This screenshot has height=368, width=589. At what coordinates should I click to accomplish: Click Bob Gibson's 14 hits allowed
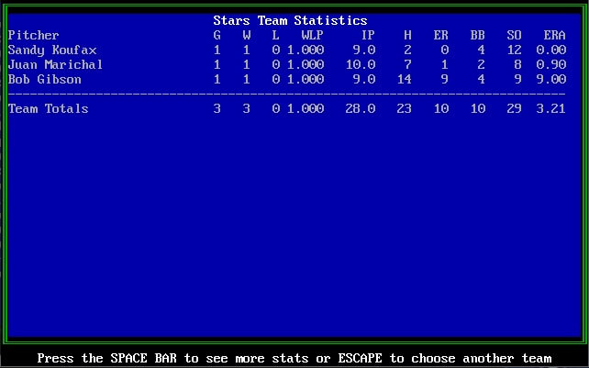pyautogui.click(x=405, y=79)
